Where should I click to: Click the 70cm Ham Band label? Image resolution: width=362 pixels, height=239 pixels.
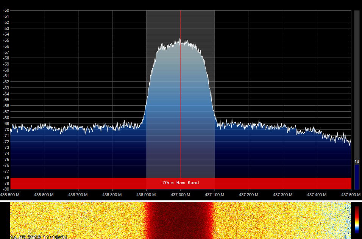click(180, 183)
